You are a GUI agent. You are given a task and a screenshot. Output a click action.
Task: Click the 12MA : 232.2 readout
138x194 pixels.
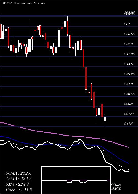point(18,179)
